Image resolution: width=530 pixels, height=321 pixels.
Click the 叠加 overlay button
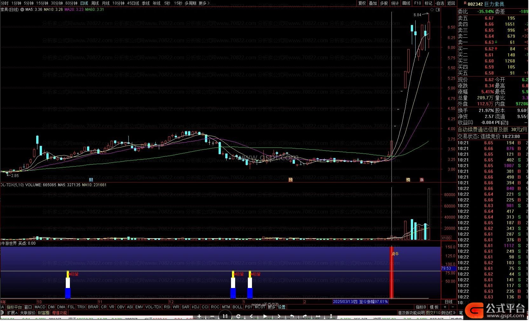point(373,3)
